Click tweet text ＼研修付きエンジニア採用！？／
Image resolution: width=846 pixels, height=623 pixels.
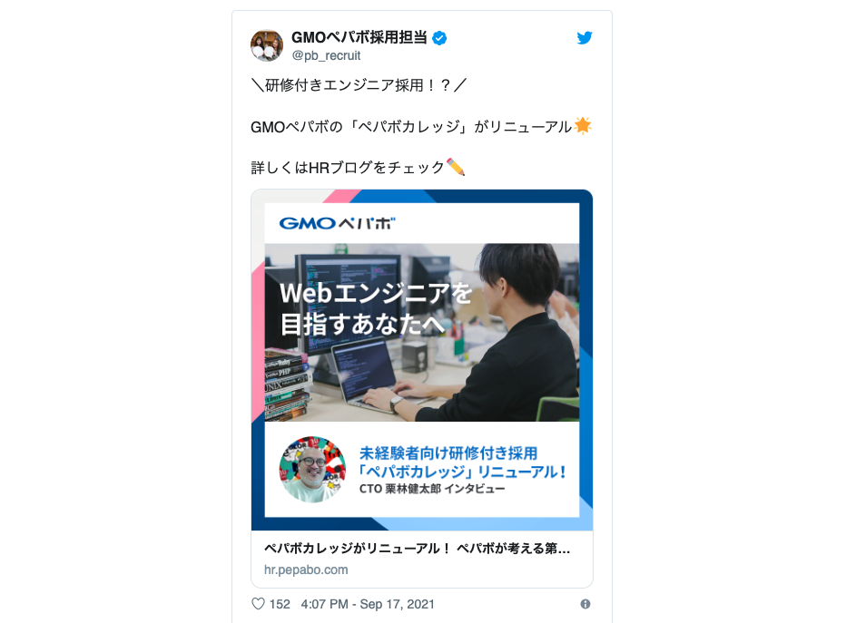(359, 85)
